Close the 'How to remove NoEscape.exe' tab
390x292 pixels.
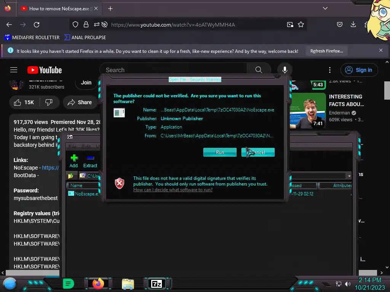tap(96, 8)
